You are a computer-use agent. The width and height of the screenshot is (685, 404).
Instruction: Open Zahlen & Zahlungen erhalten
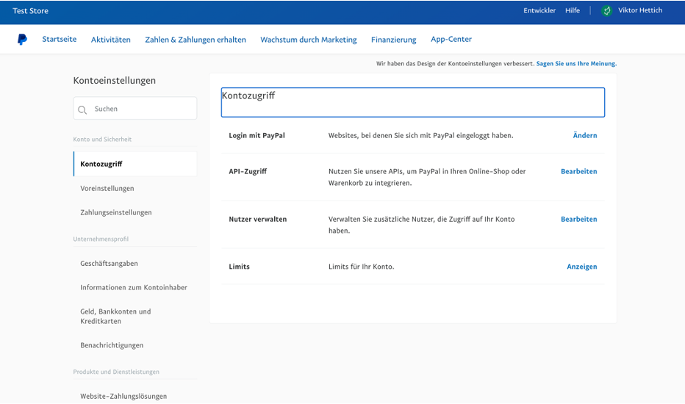tap(196, 40)
